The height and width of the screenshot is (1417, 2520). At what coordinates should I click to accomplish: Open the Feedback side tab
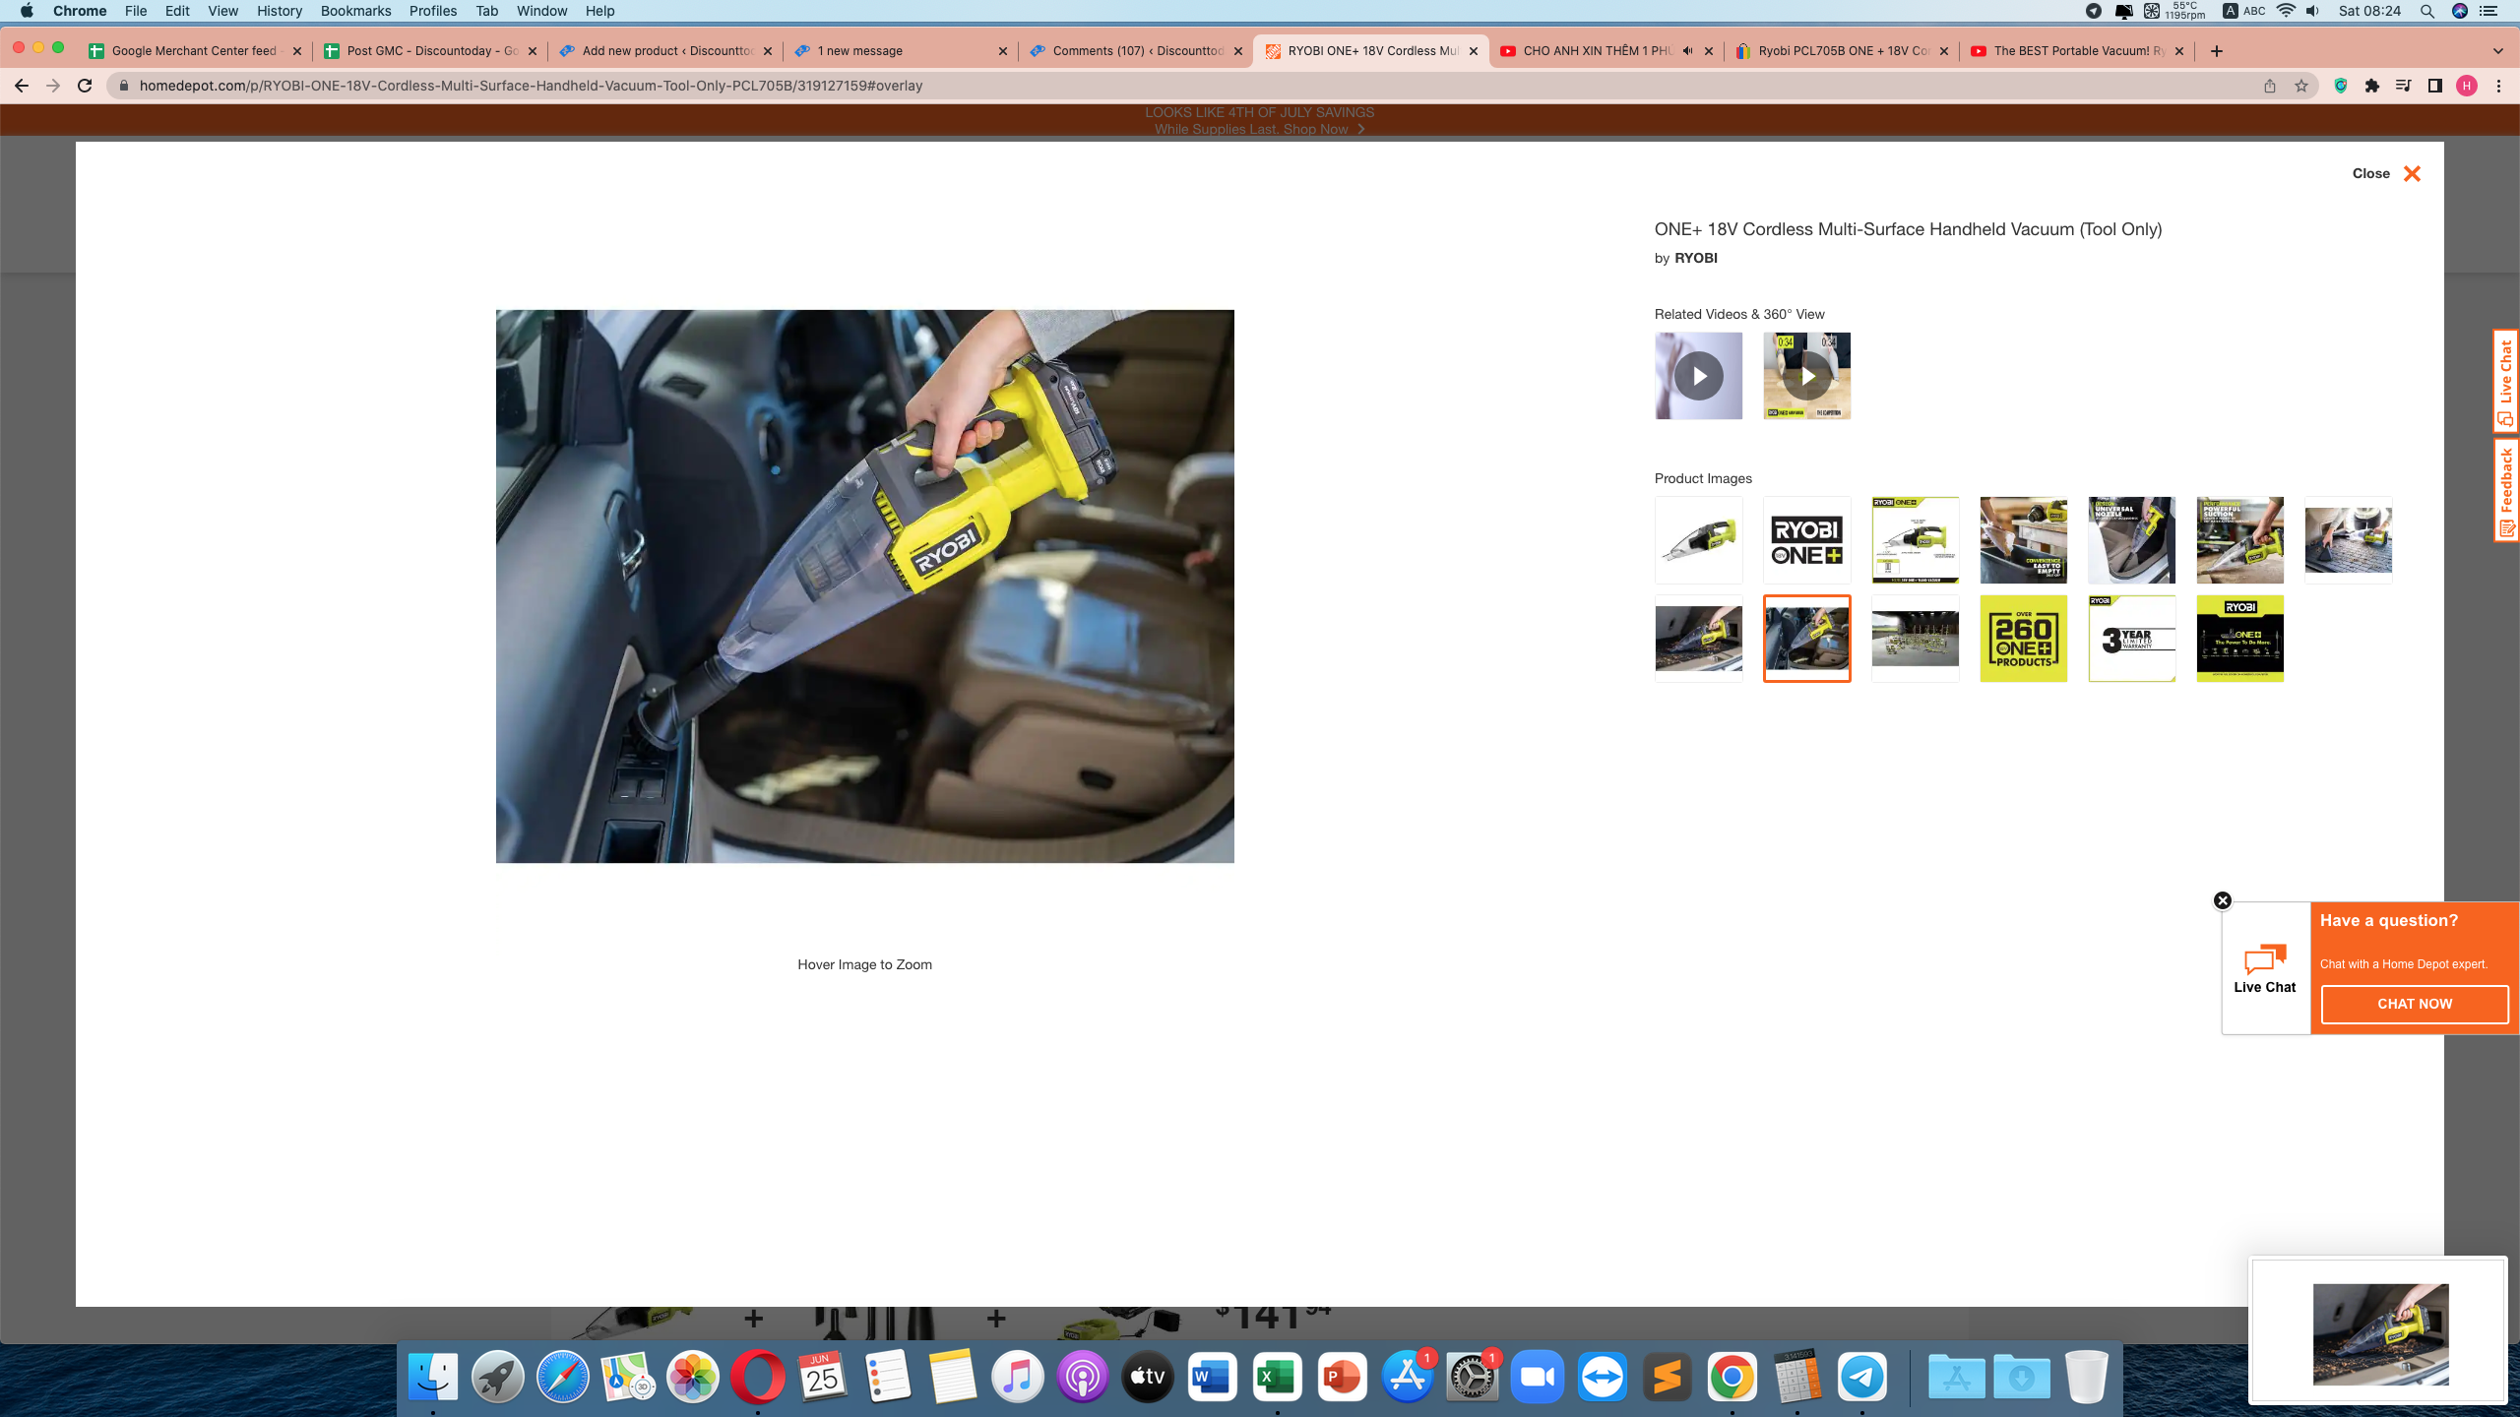point(2506,490)
